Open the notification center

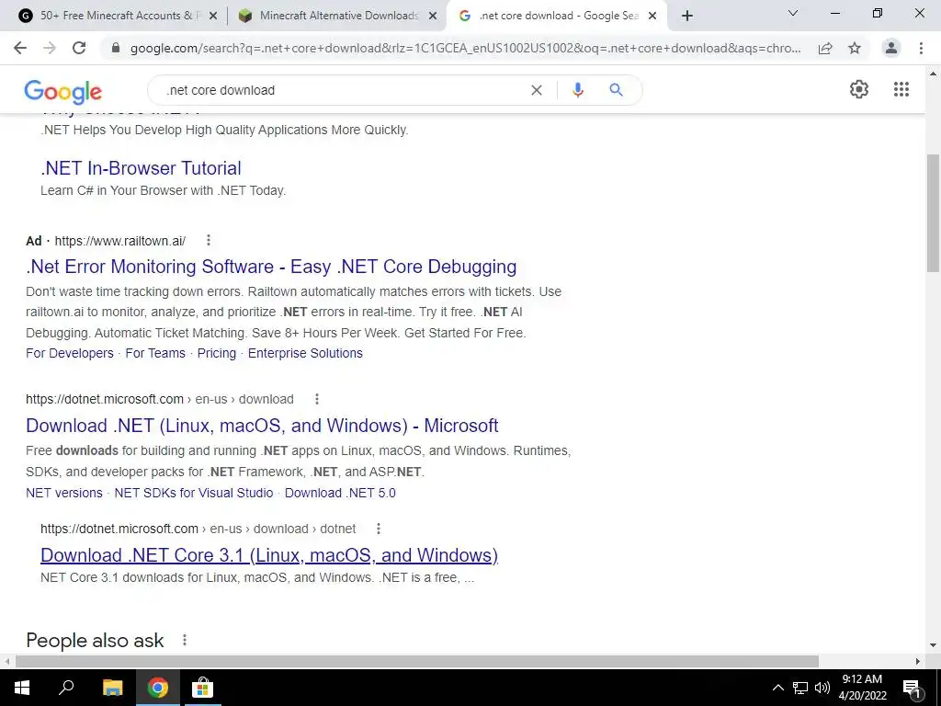point(912,688)
